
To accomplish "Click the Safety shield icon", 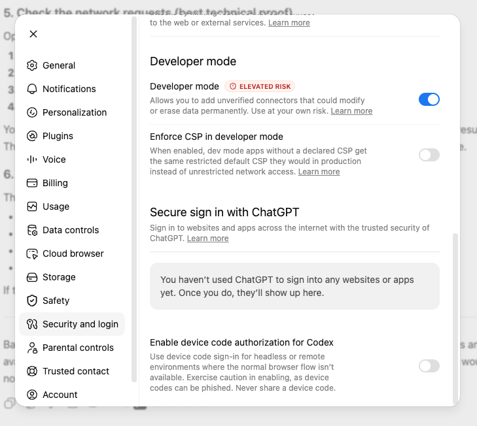I will (32, 301).
